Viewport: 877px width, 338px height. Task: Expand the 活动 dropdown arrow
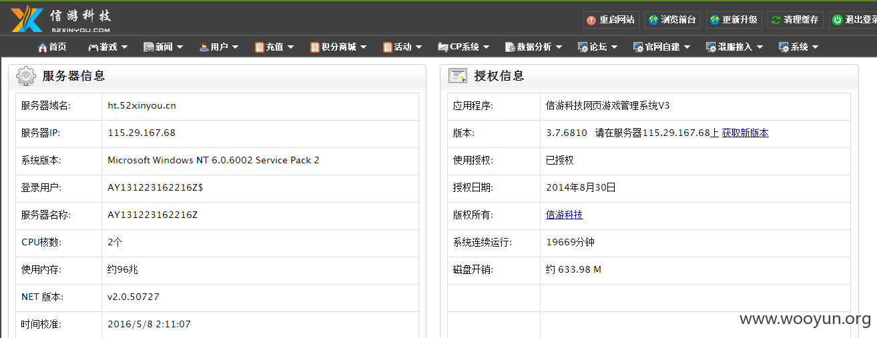pos(419,47)
